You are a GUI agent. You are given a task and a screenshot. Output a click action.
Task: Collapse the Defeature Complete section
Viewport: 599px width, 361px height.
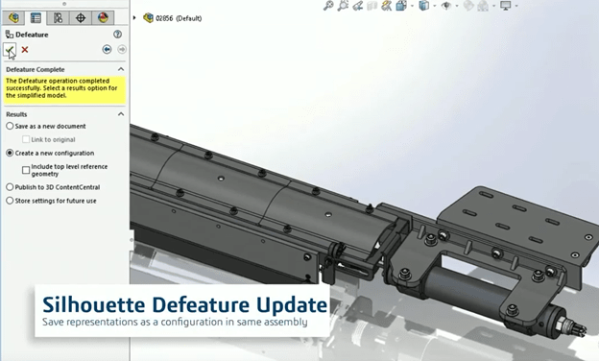click(121, 69)
